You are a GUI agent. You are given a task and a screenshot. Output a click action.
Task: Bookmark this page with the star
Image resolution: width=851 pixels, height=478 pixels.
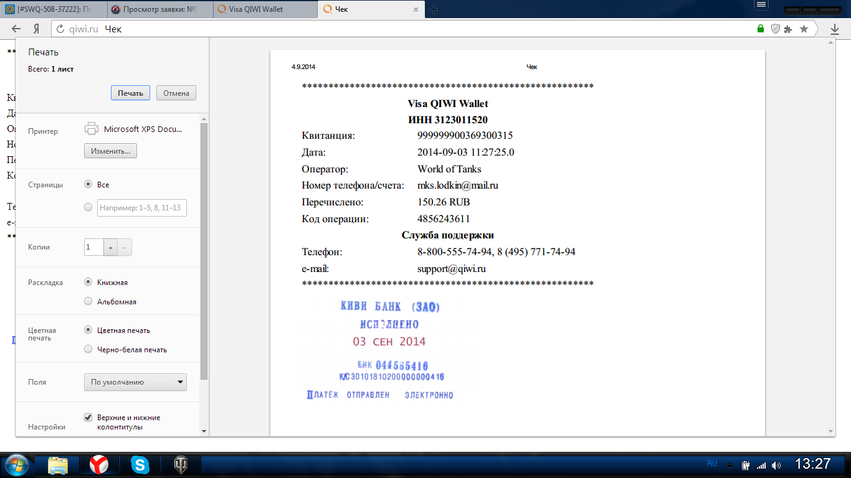point(804,29)
